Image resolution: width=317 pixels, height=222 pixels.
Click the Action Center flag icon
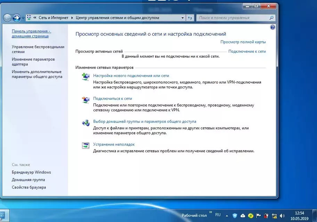258,216
